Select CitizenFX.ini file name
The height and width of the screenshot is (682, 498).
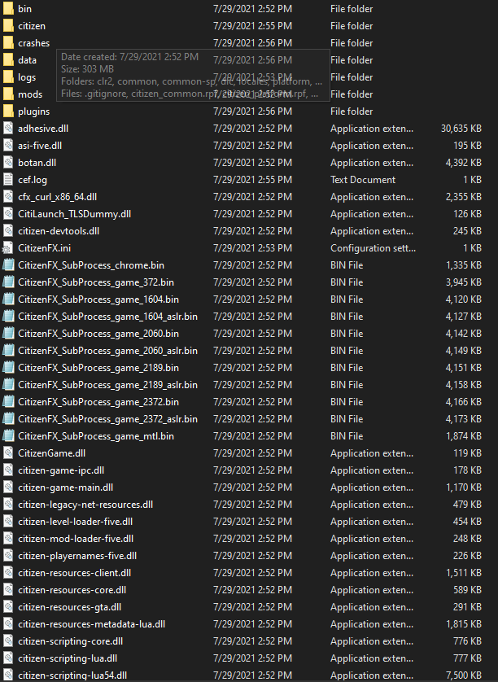pos(45,248)
